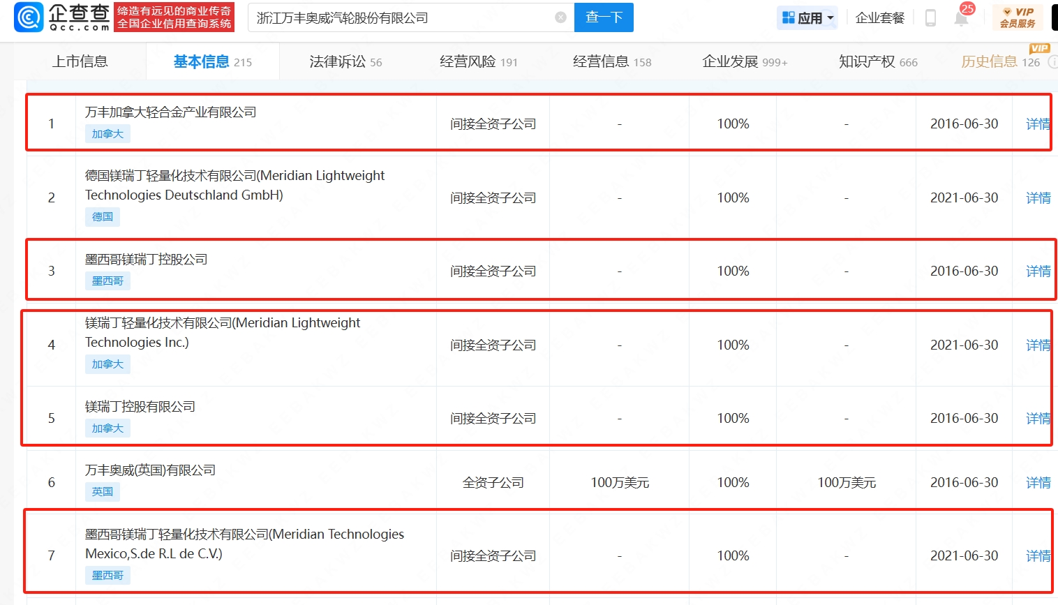The height and width of the screenshot is (605, 1058).
Task: Open VIP member services icon
Action: (1018, 17)
